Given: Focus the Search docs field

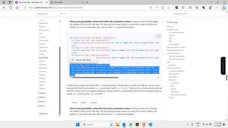Looking at the screenshot, I should (51, 14).
